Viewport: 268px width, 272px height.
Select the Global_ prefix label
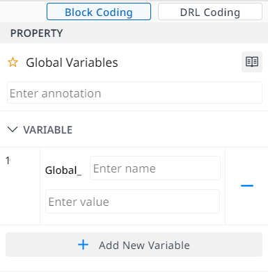63,170
